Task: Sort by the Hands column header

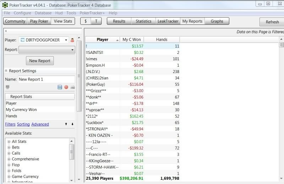Action: tap(162, 39)
